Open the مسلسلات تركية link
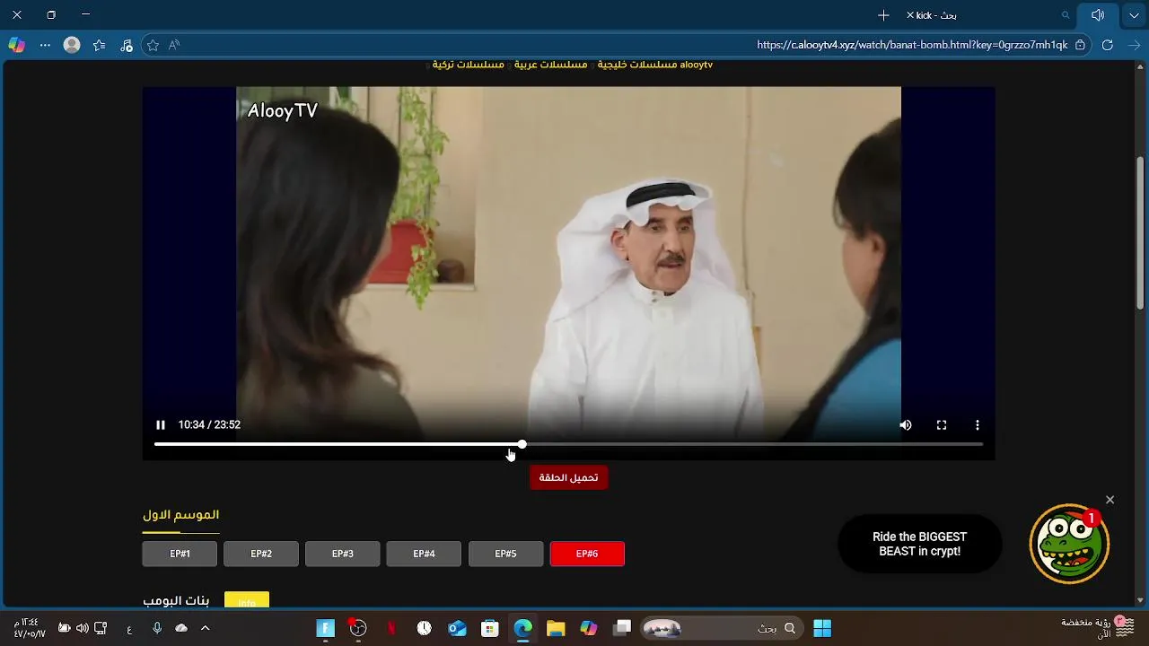The height and width of the screenshot is (646, 1149). [468, 65]
